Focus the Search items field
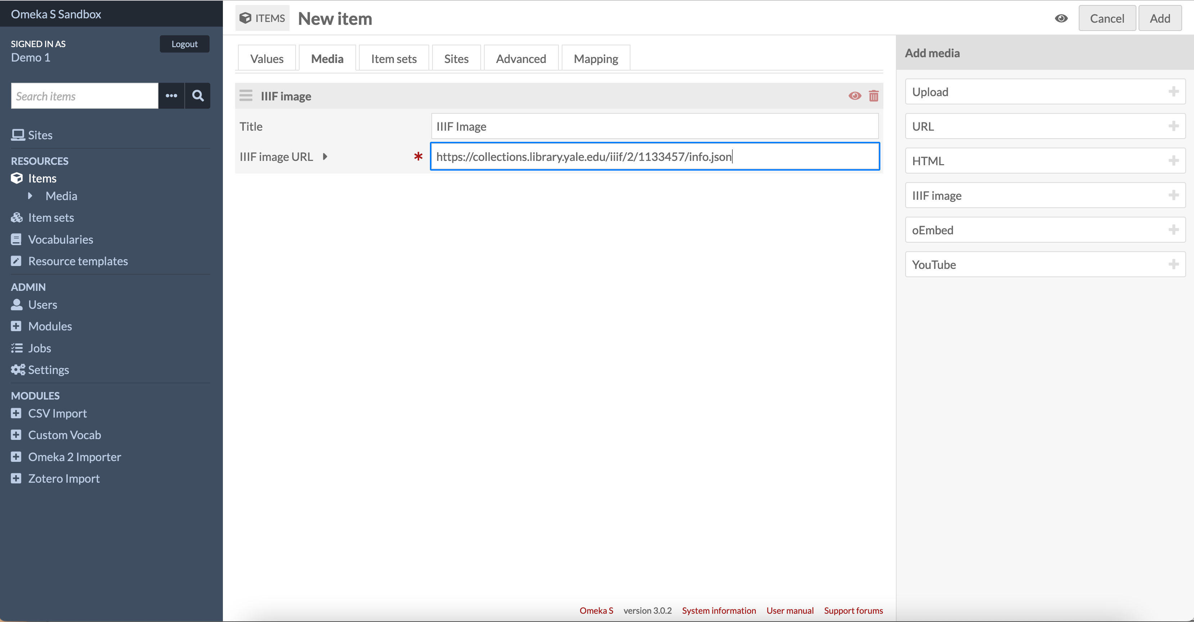 click(85, 96)
